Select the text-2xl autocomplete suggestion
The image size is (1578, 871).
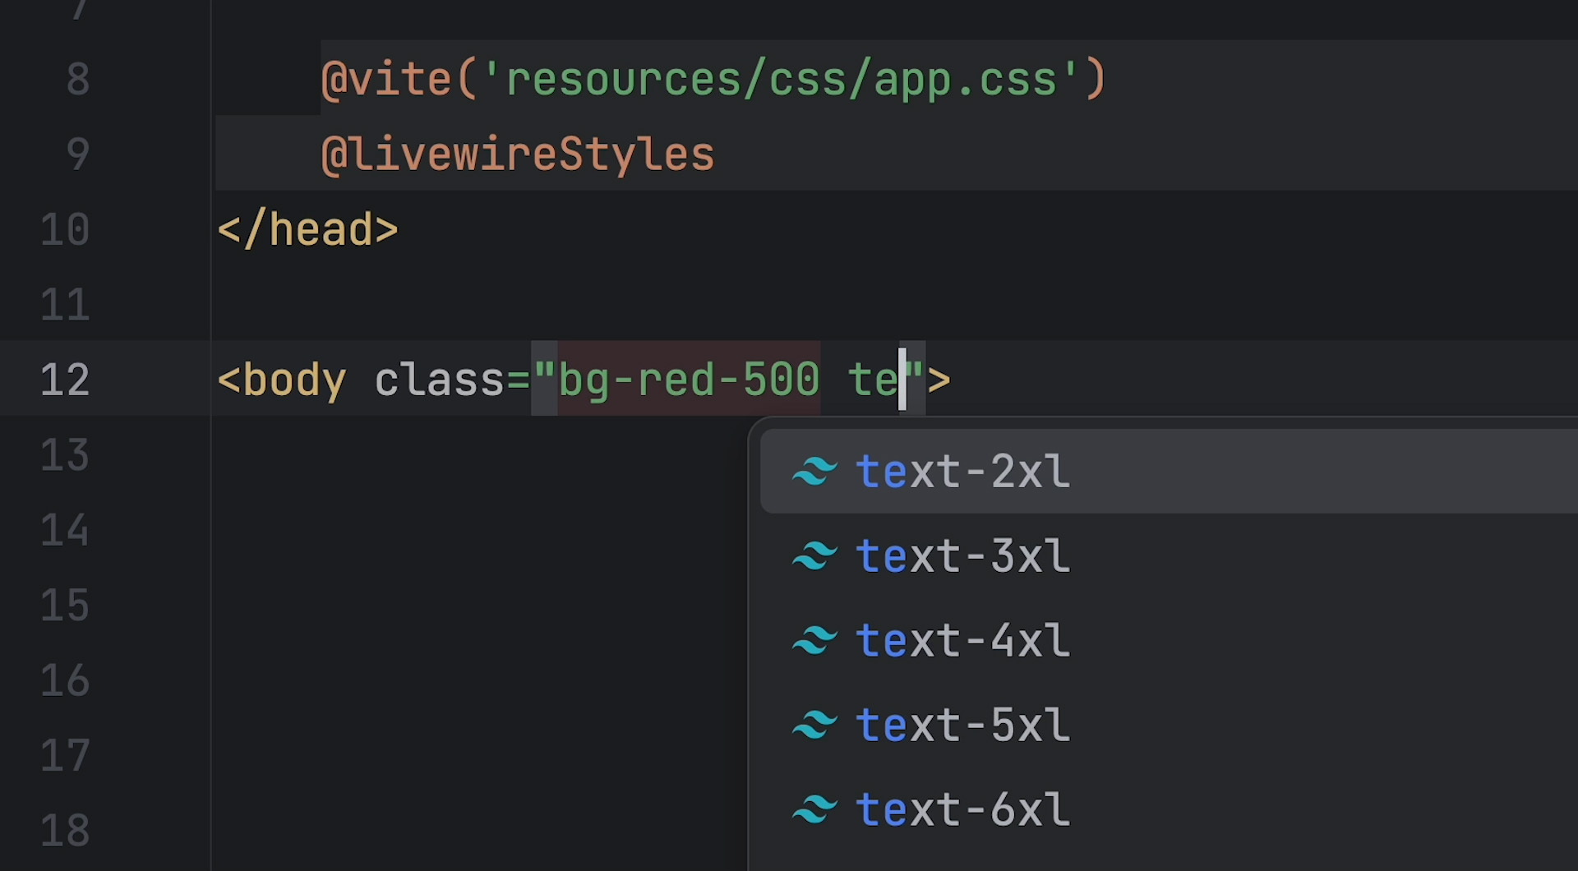[1169, 472]
